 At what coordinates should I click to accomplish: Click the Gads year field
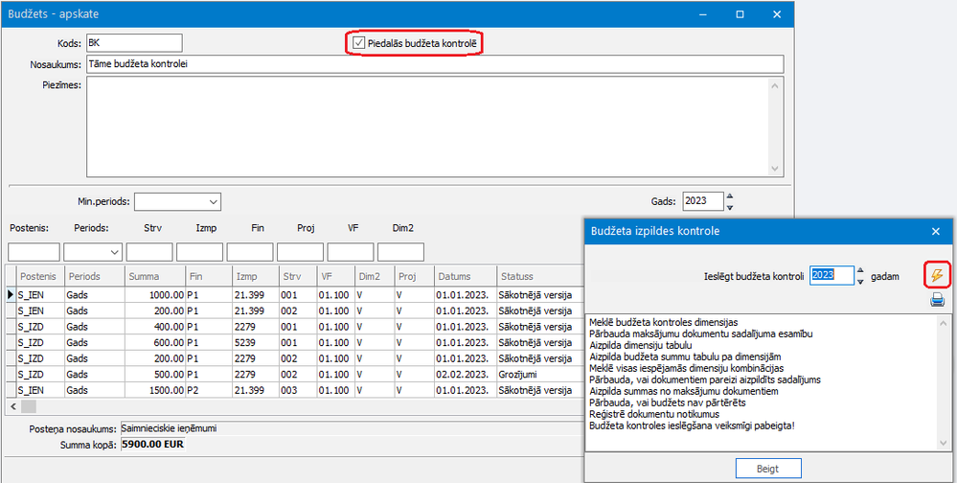point(703,201)
